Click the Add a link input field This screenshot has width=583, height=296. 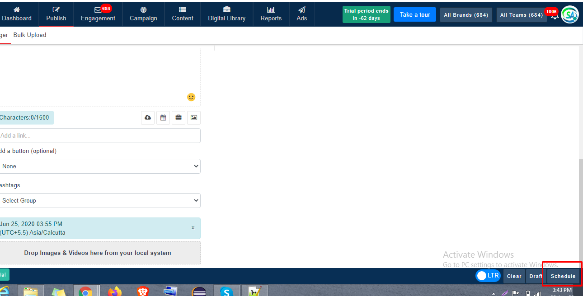[x=99, y=135]
